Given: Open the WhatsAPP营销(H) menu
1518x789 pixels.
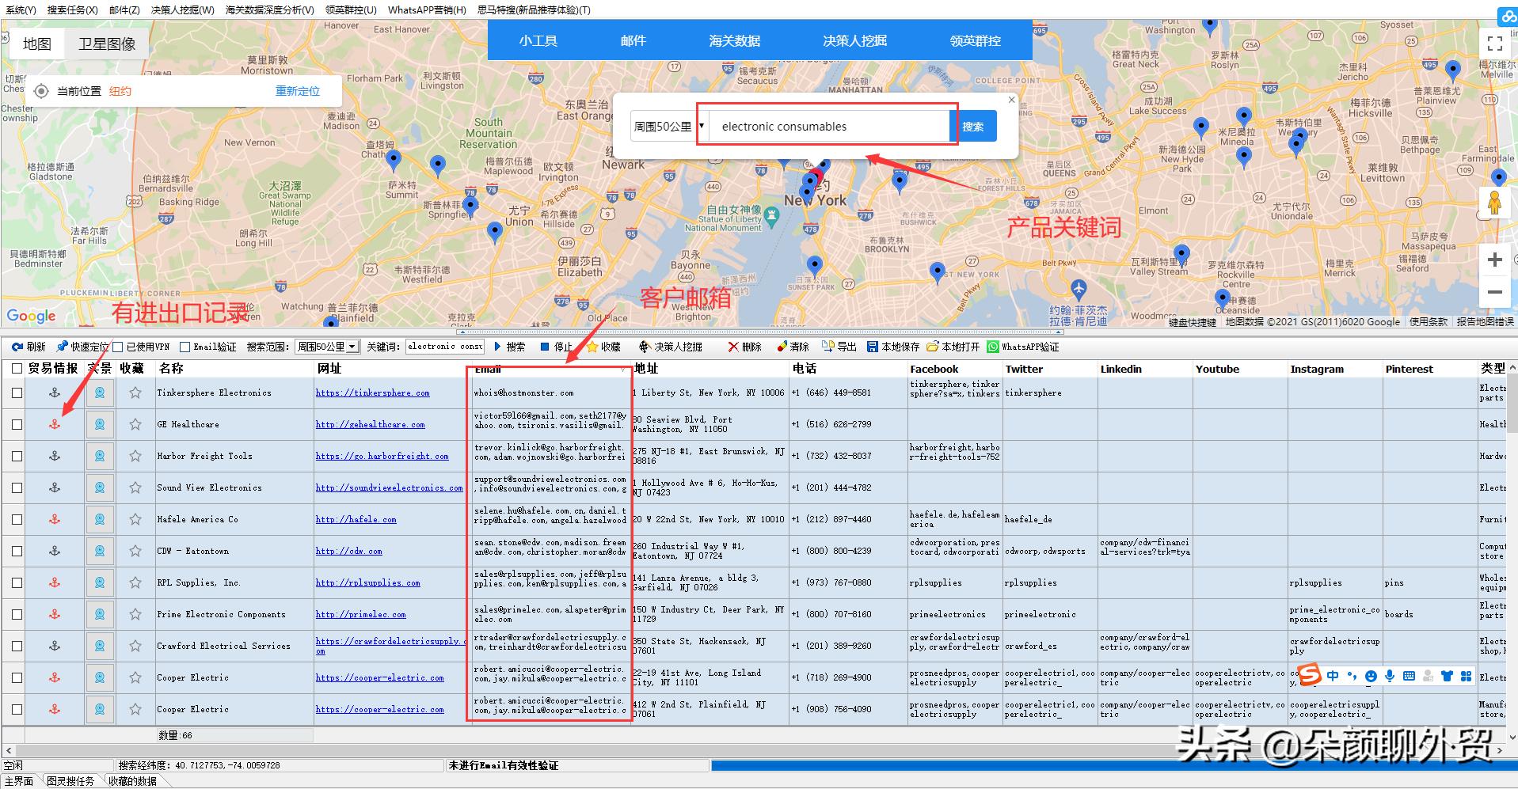Looking at the screenshot, I should click(x=427, y=10).
